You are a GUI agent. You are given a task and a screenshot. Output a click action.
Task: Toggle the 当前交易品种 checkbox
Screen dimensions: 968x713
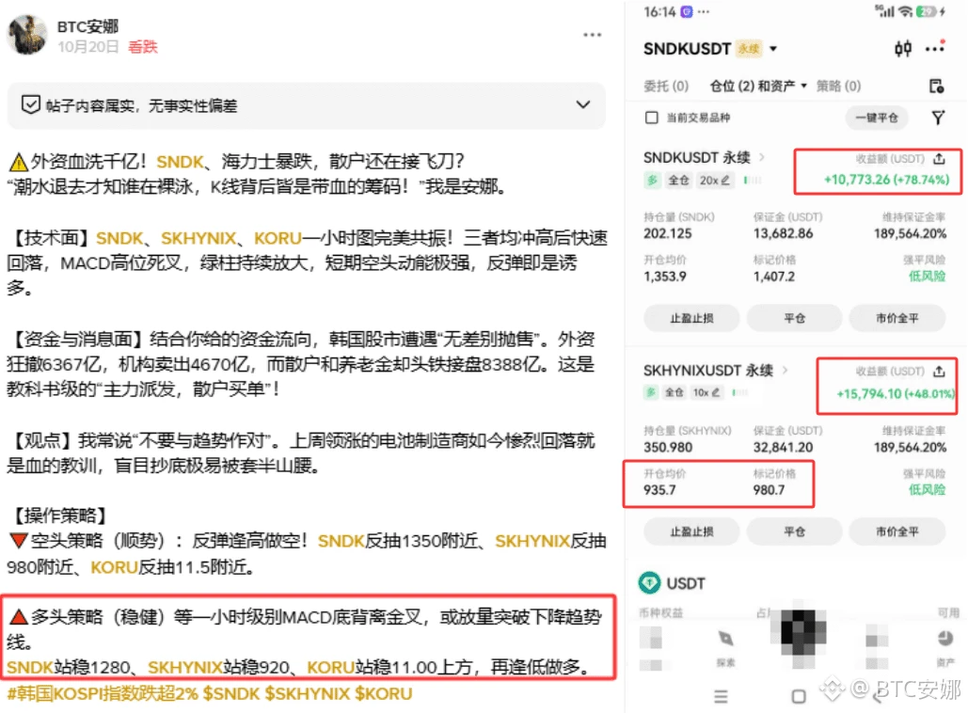(651, 118)
